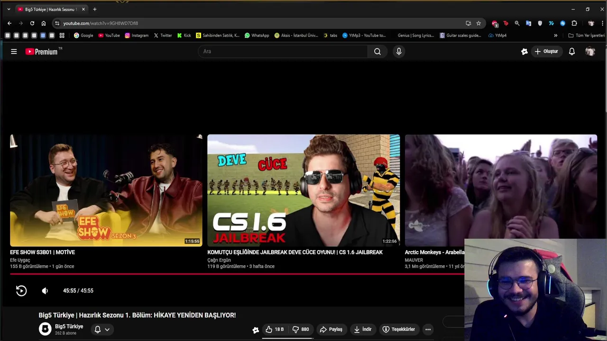Open WhatsApp bookmark

pyautogui.click(x=257, y=36)
